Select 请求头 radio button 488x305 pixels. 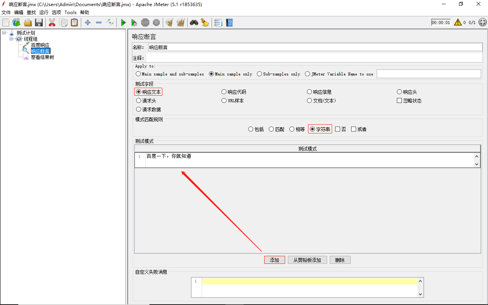[146, 101]
